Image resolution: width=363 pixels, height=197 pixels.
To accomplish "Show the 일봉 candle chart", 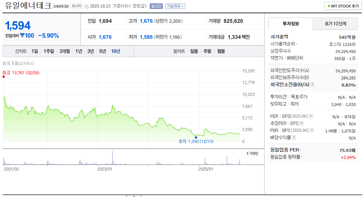I will click(x=194, y=51).
